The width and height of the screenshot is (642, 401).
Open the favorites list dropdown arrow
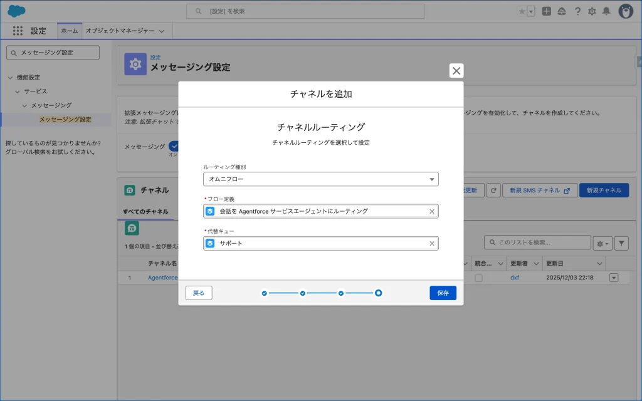[531, 11]
